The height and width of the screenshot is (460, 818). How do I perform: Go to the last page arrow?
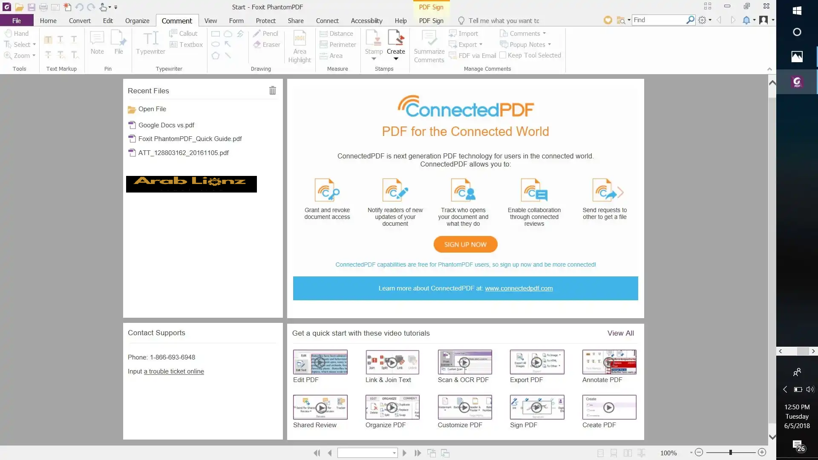(x=418, y=453)
